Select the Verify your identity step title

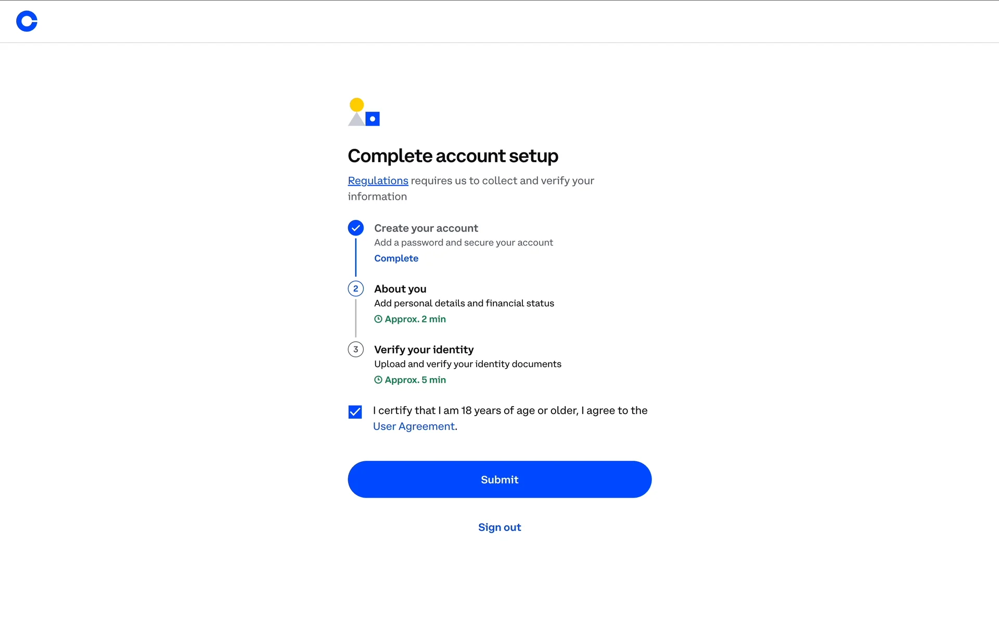click(424, 349)
